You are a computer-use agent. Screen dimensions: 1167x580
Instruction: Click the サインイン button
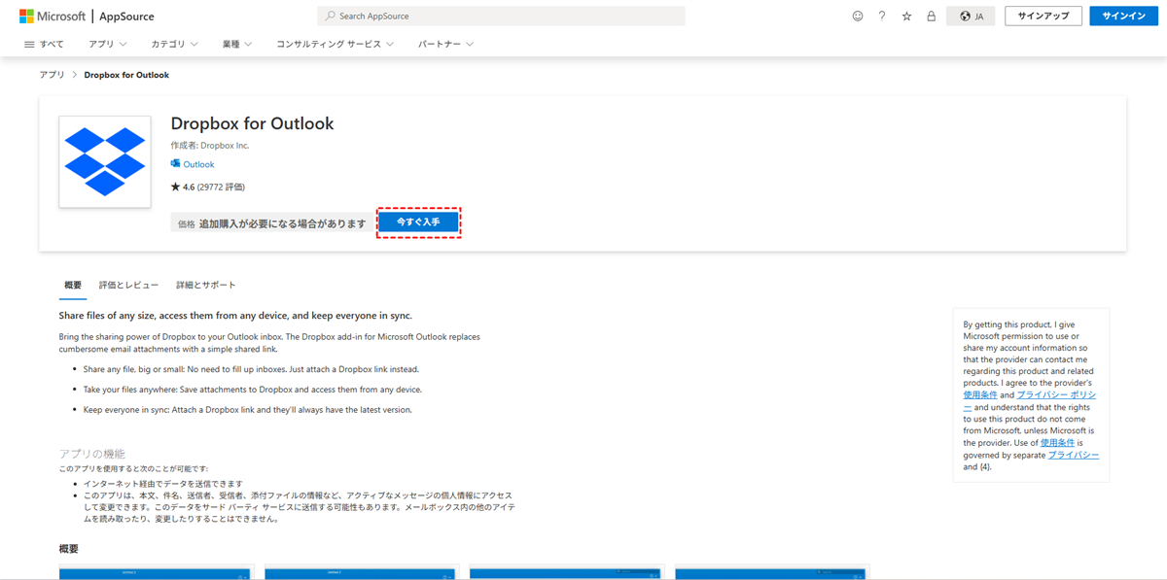pos(1124,17)
